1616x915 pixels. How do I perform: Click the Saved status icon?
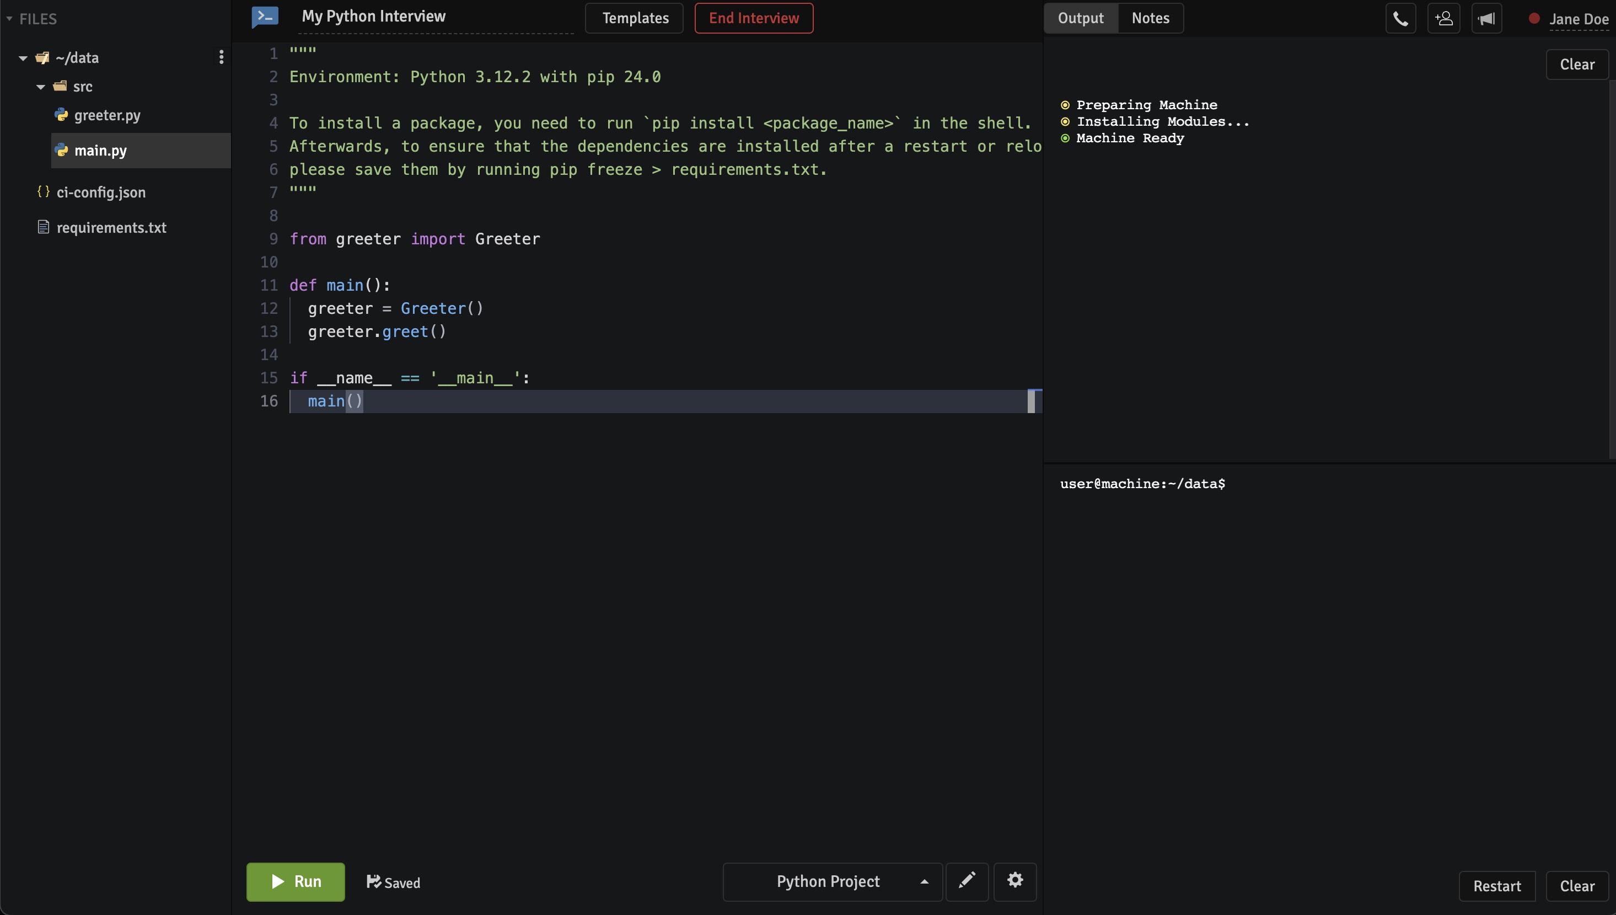[374, 882]
